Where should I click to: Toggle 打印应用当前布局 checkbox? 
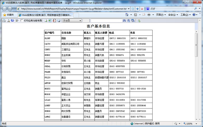click(x=22, y=21)
